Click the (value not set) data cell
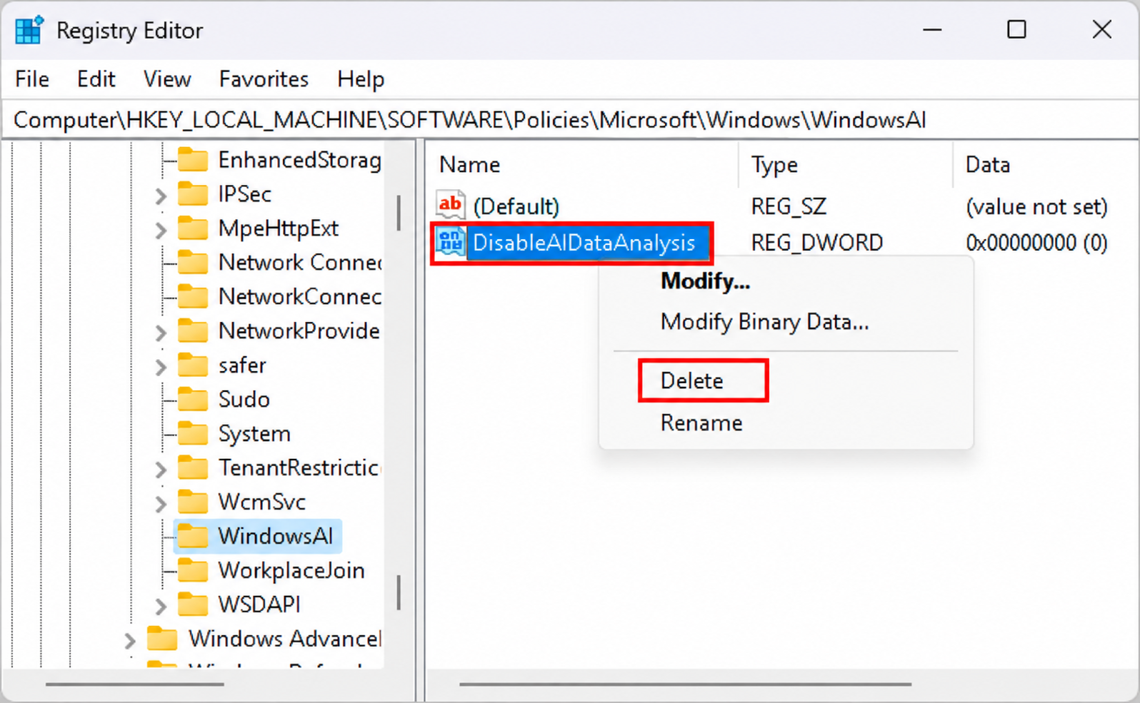The image size is (1140, 703). point(1036,207)
